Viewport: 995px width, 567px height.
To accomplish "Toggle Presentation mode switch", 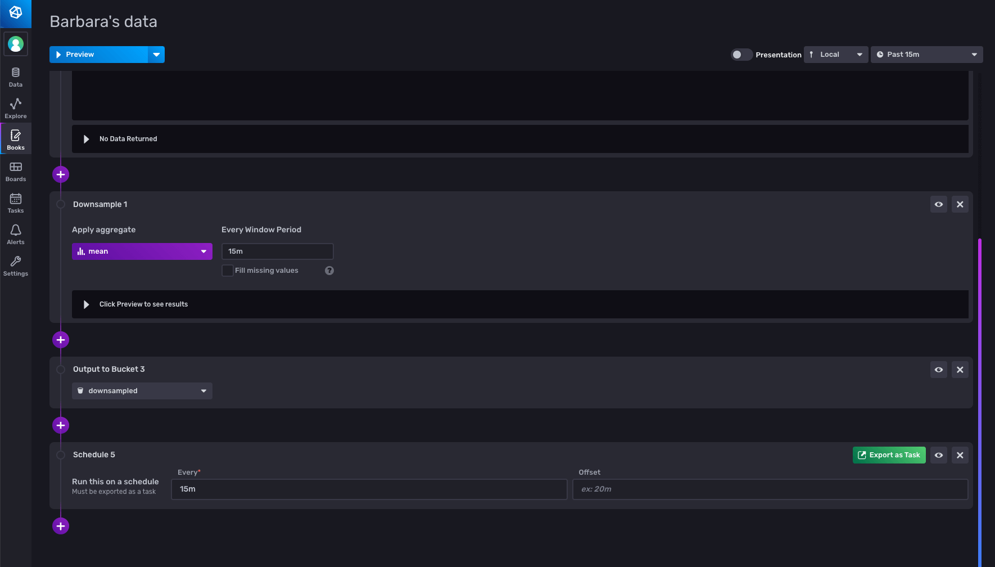I will [x=741, y=55].
